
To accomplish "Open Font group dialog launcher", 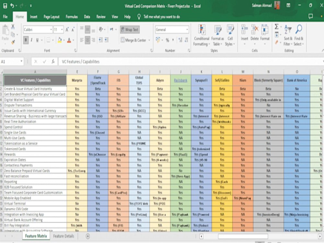I will point(75,51).
